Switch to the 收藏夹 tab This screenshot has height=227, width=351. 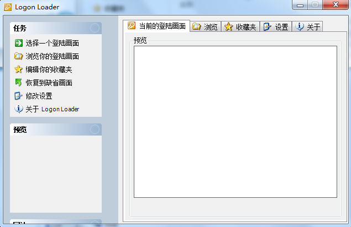240,27
